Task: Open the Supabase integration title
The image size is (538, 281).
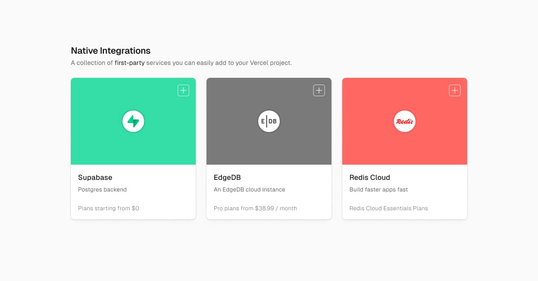Action: [x=95, y=177]
